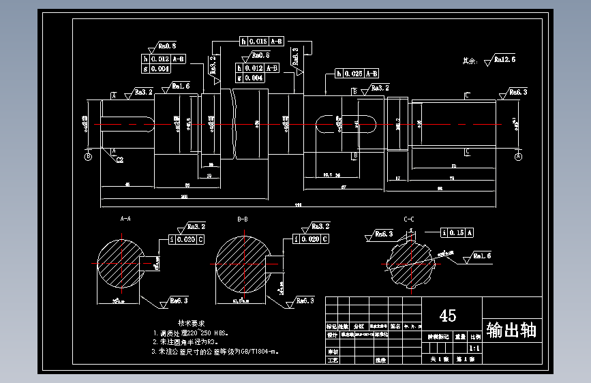Image resolution: width=591 pixels, height=383 pixels.
Task: Click the 标记 column header in title block
Action: pyautogui.click(x=331, y=326)
